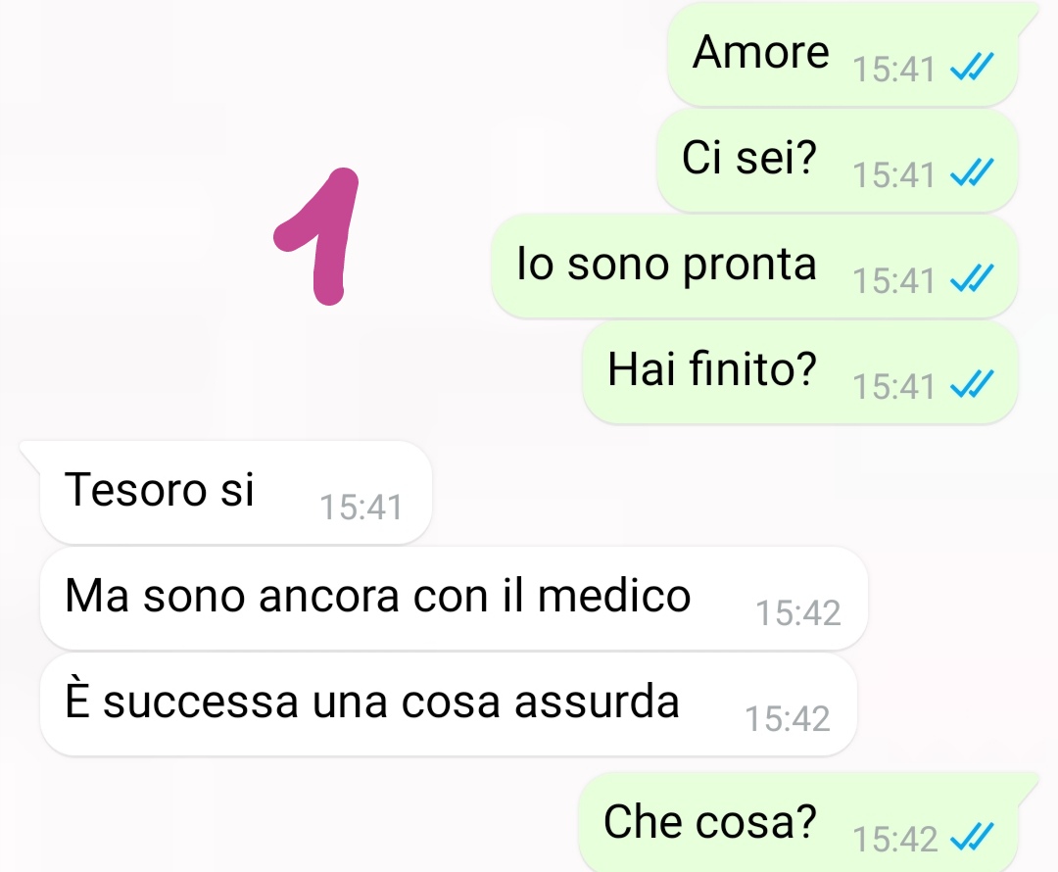Viewport: 1058px width, 872px height.
Task: Tap the 15:41 timestamp on 'Tesoro si'
Action: tap(361, 508)
